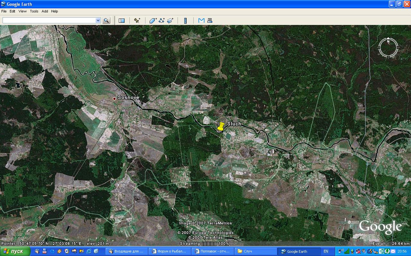Viewport: 411px width, 256px height.
Task: Open the Add menu
Action: (45, 11)
